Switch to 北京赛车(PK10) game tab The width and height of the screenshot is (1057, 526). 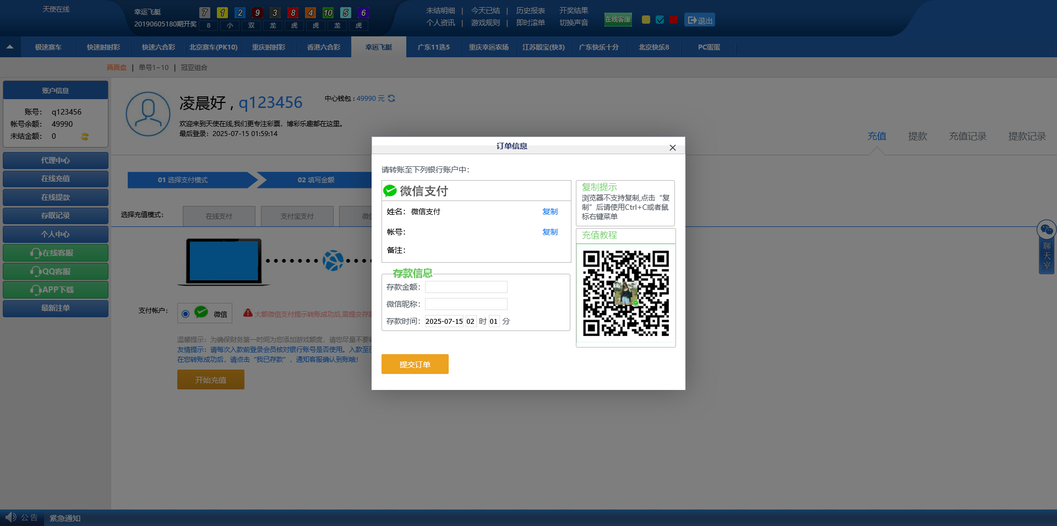(214, 47)
